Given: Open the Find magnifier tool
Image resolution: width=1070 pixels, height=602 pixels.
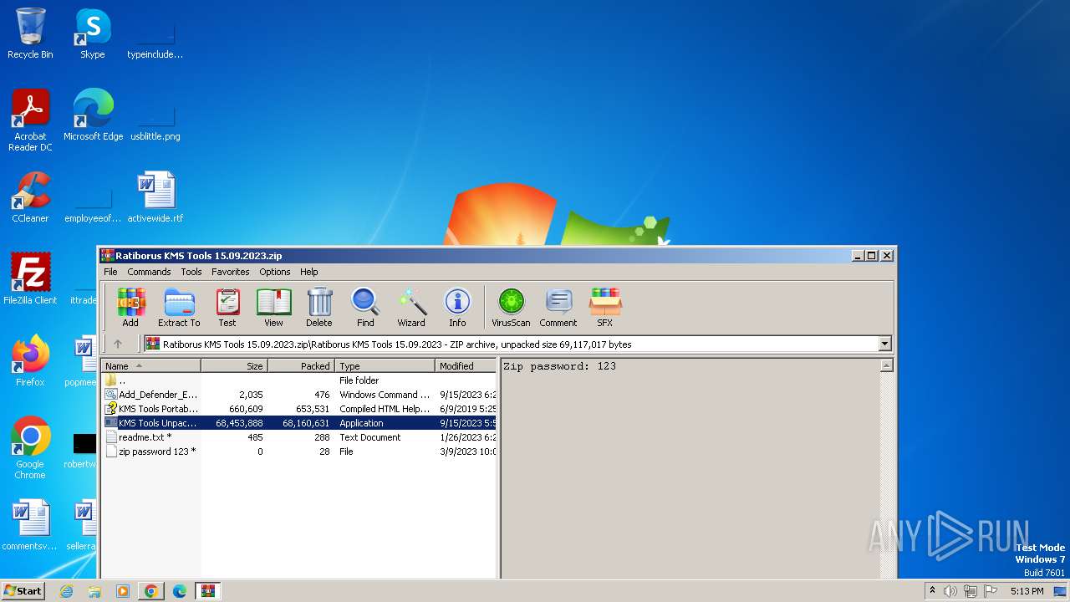Looking at the screenshot, I should [365, 307].
